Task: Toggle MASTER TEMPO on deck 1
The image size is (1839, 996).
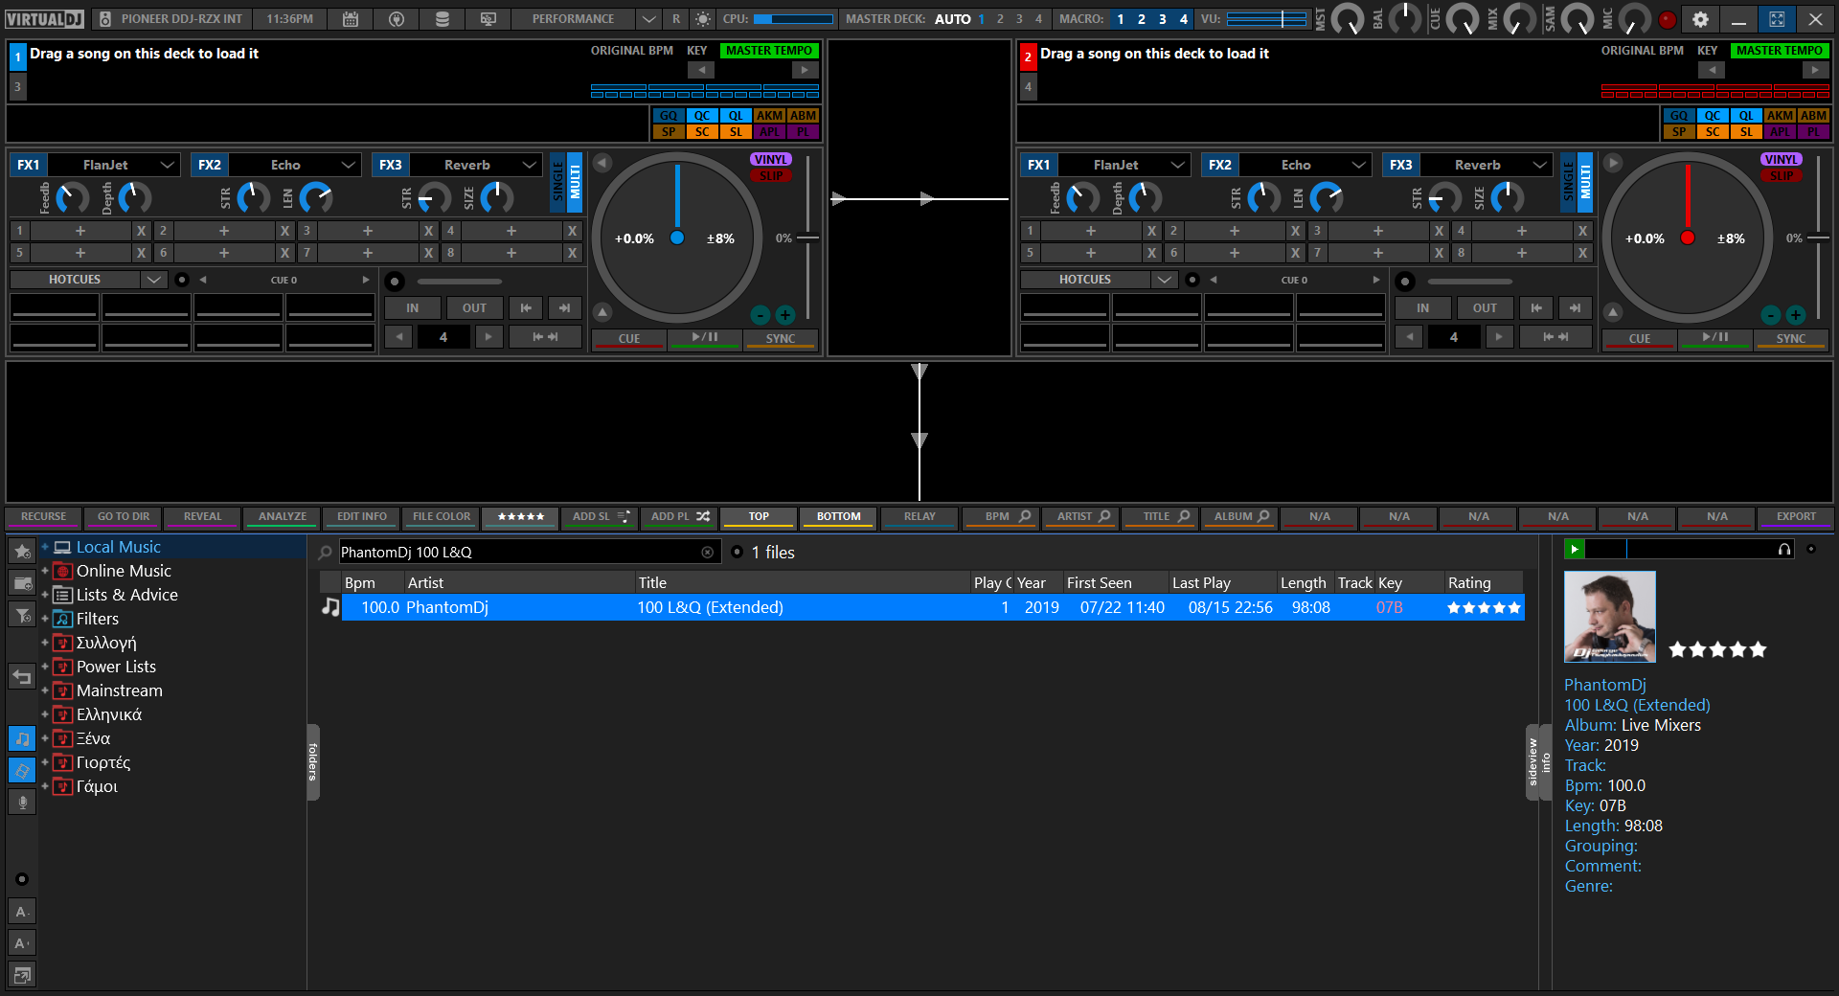Action: click(x=768, y=51)
